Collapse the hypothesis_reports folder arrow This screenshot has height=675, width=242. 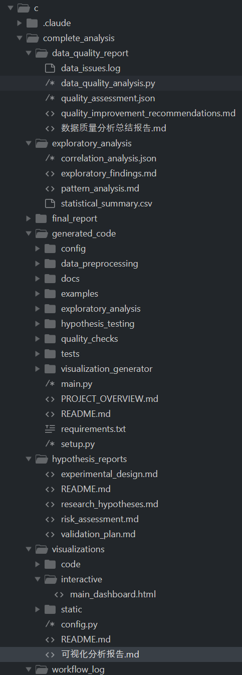(x=29, y=459)
